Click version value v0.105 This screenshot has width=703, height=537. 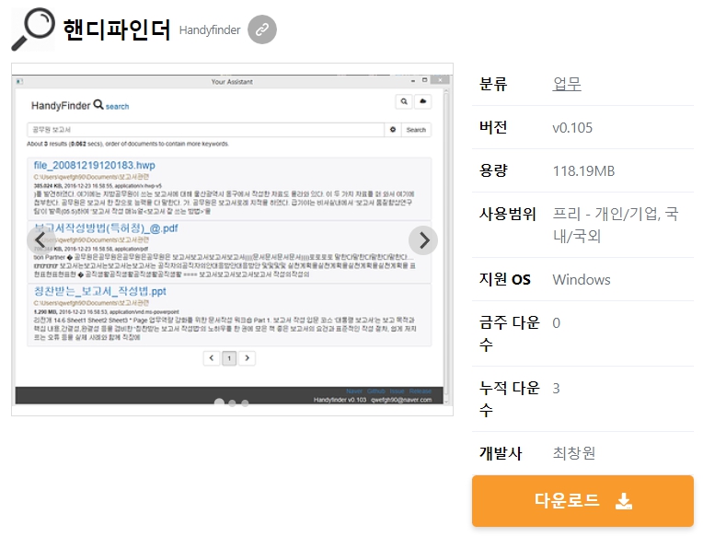(x=572, y=128)
